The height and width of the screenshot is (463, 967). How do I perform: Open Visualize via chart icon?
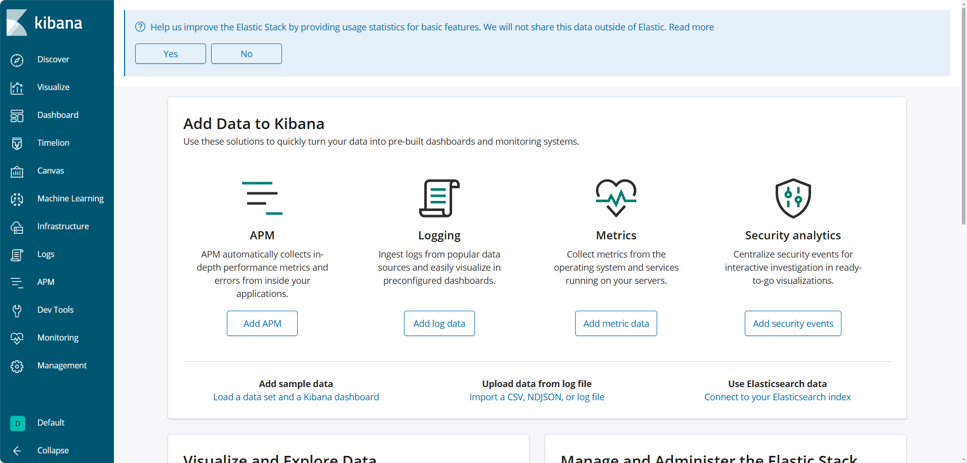pos(17,88)
